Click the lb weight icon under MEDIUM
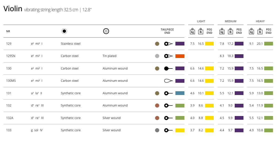277x142 pixels. (x=230, y=31)
